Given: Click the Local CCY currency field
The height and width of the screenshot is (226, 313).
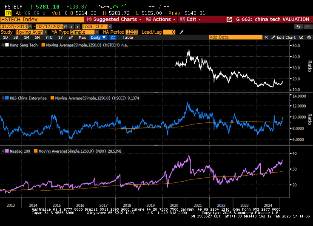Looking at the screenshot, I should [95, 26].
